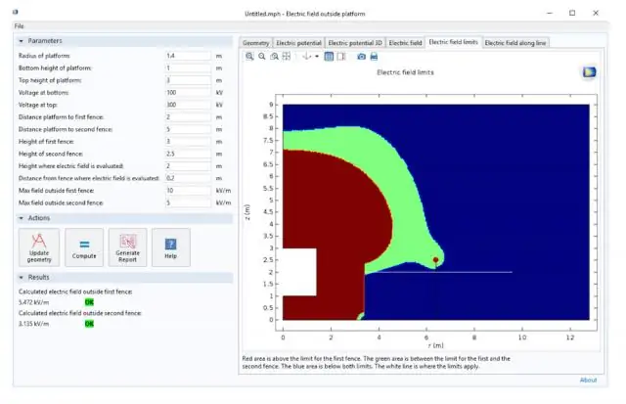Click Distance from fence where field evaluated input
626x404 pixels.
[x=188, y=178]
